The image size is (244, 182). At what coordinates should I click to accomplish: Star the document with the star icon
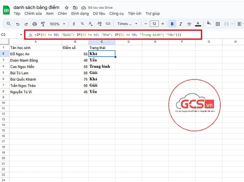click(x=67, y=7)
